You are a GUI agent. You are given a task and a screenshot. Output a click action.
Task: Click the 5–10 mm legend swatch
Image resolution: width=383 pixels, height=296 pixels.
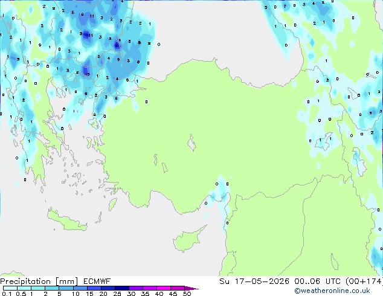pos(66,288)
